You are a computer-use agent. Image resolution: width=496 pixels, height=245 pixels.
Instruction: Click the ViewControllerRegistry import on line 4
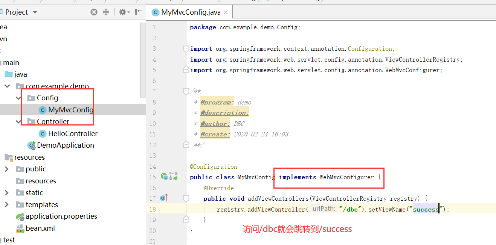click(x=326, y=59)
